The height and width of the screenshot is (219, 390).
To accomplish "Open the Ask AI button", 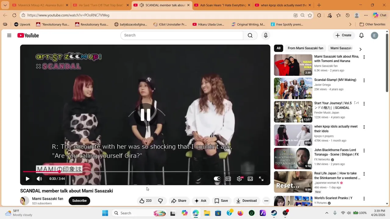I will (x=200, y=201).
